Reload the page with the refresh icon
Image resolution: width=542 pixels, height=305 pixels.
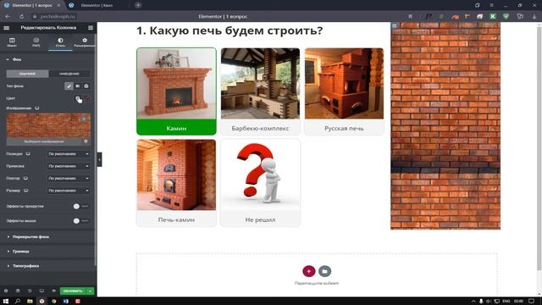(21, 16)
